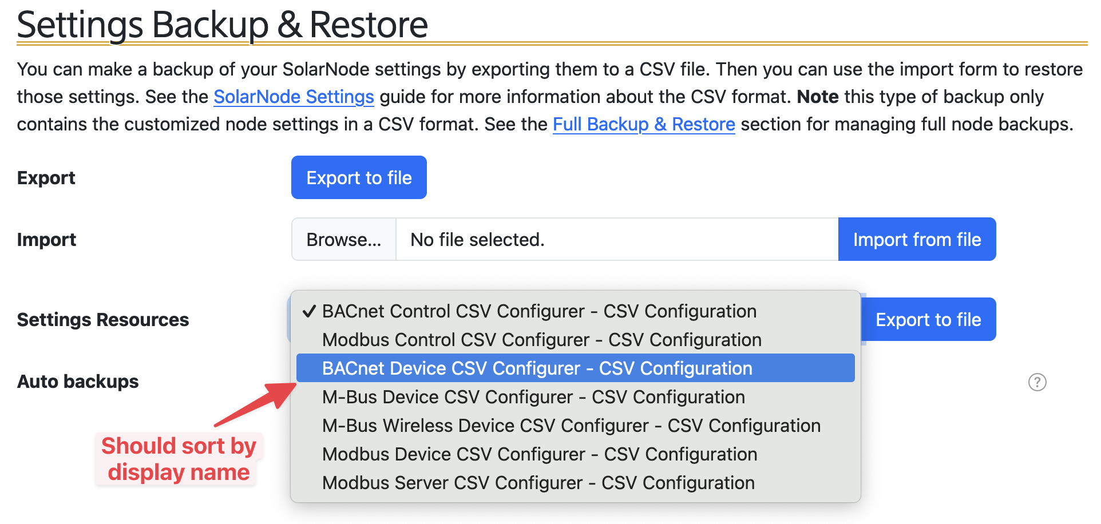Click the Import from file button
The image size is (1101, 524).
(917, 240)
